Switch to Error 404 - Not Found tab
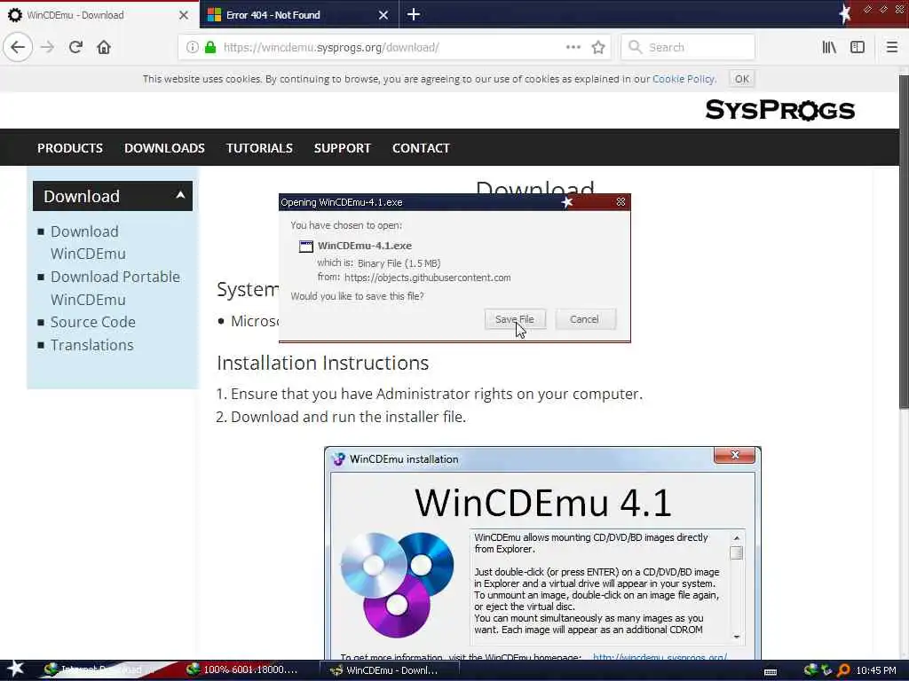 click(x=298, y=14)
